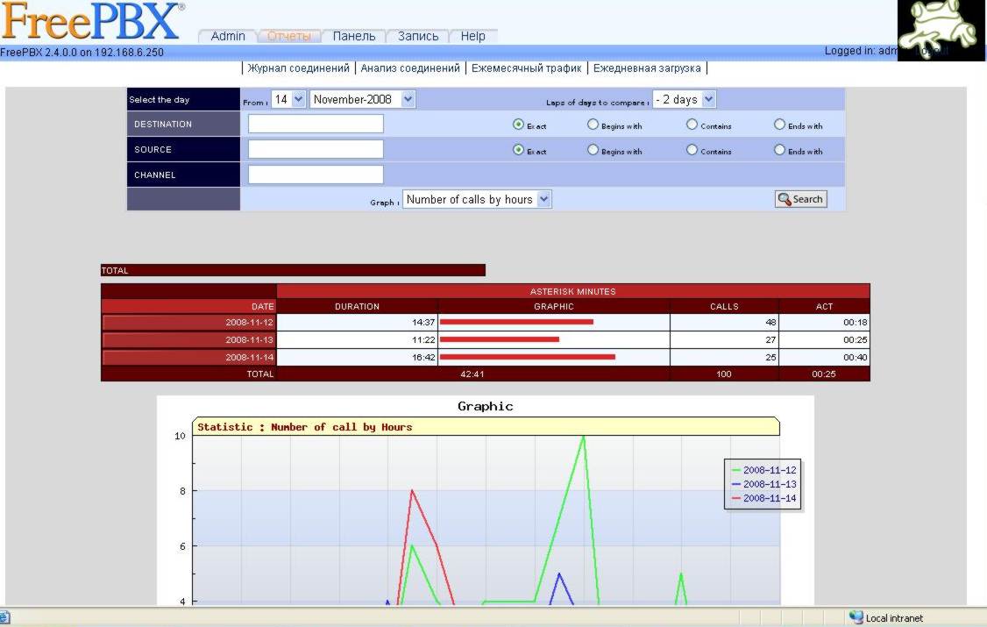Click the 2008-11-12 legend entry
The image size is (987, 627).
(763, 470)
